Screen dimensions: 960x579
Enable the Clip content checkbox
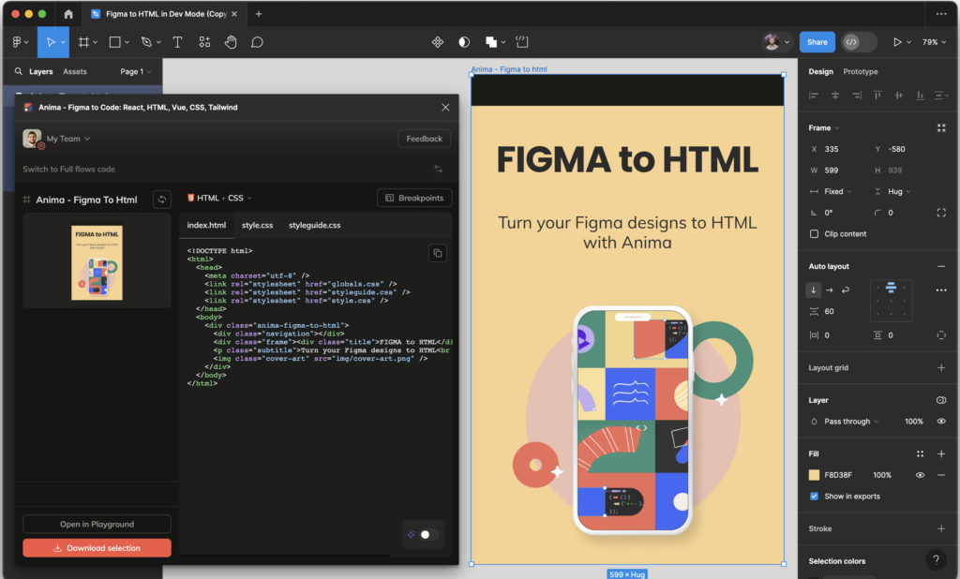(814, 234)
